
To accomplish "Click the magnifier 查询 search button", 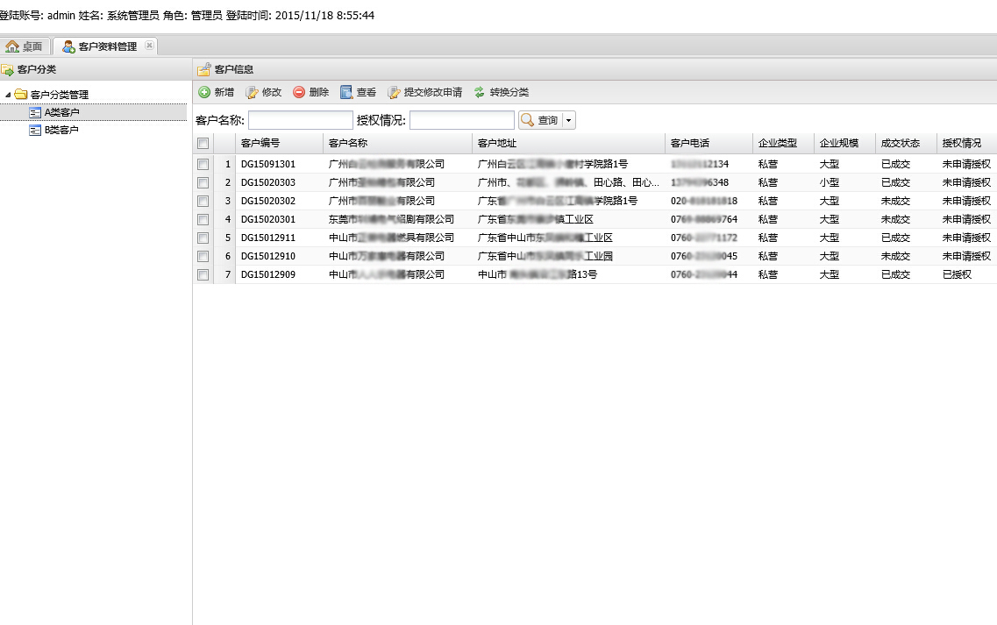I will (538, 120).
